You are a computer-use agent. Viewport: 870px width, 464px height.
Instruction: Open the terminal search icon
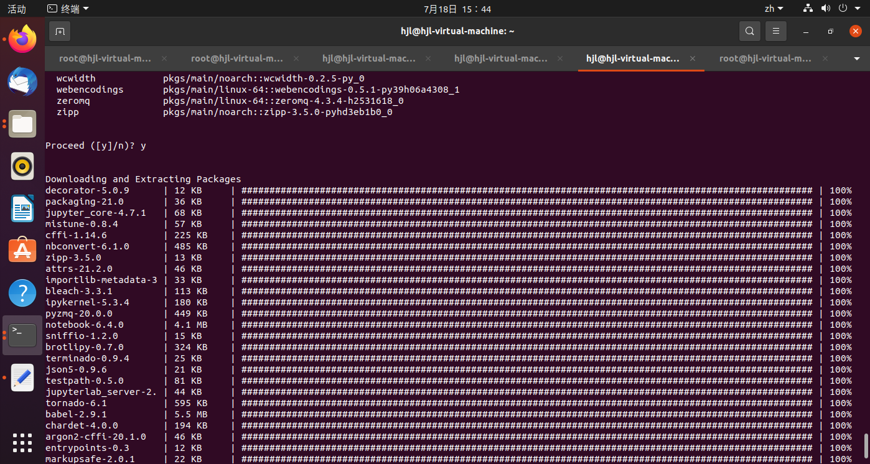click(x=749, y=30)
